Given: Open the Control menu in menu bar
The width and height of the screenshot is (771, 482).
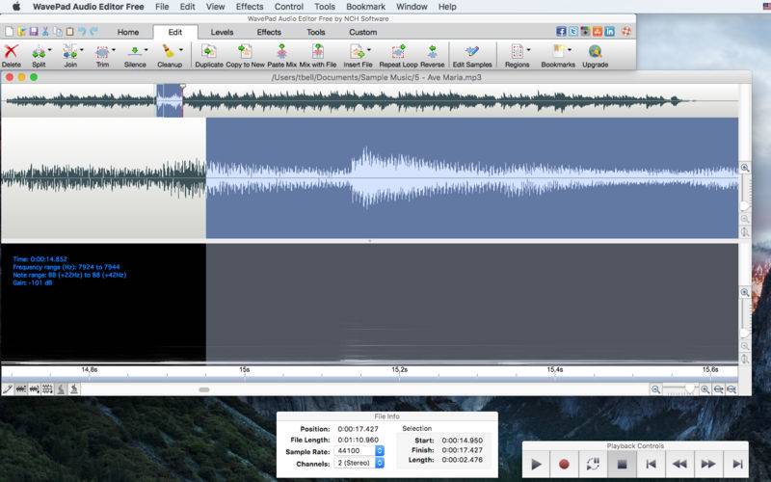Looking at the screenshot, I should click(x=288, y=7).
